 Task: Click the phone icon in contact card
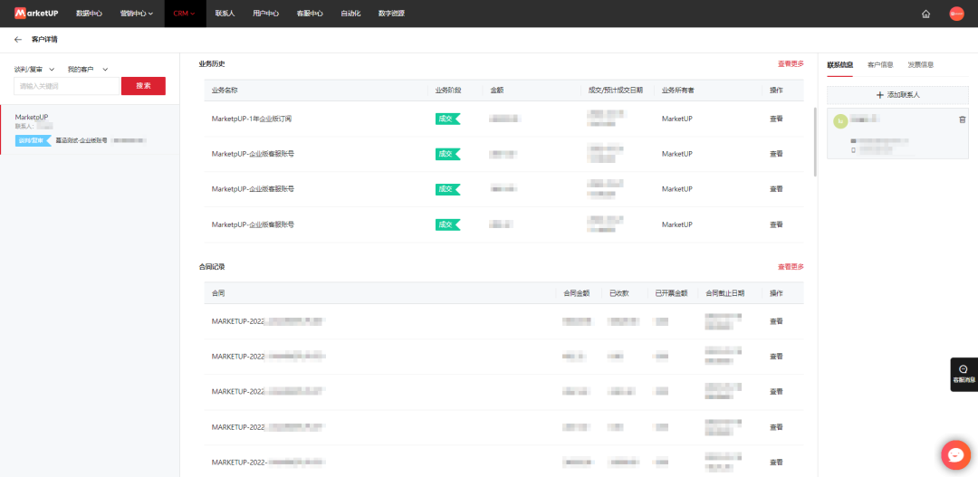coord(853,150)
